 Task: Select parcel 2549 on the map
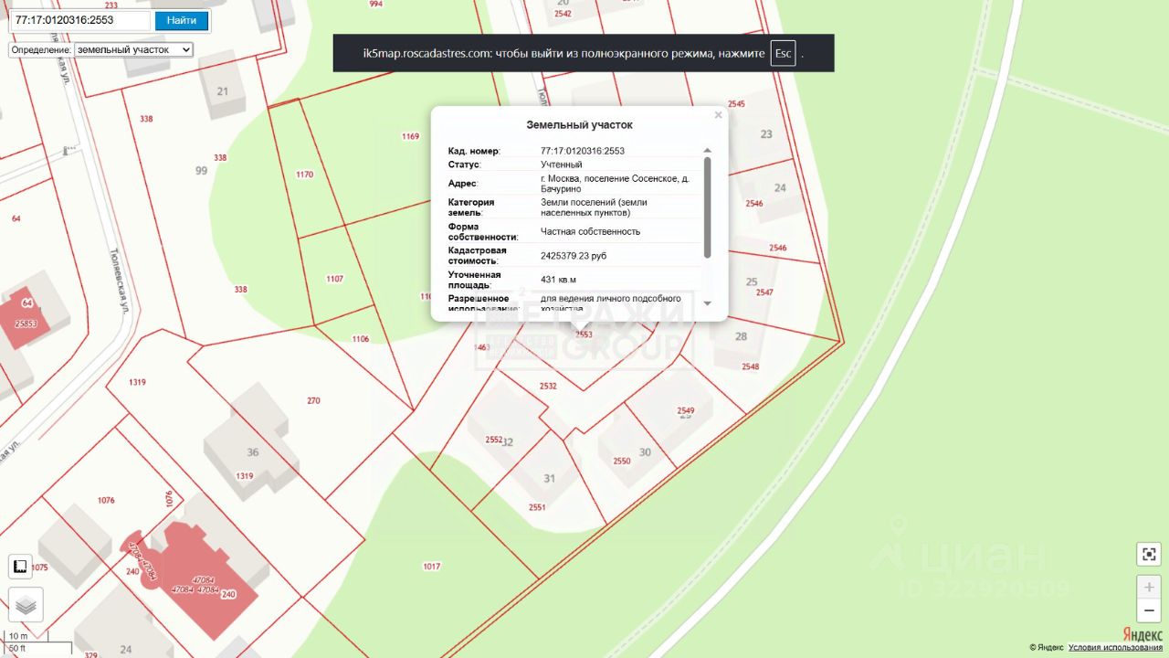point(686,410)
